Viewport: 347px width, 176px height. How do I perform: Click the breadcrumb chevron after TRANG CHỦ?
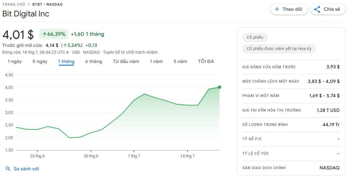coord(29,4)
